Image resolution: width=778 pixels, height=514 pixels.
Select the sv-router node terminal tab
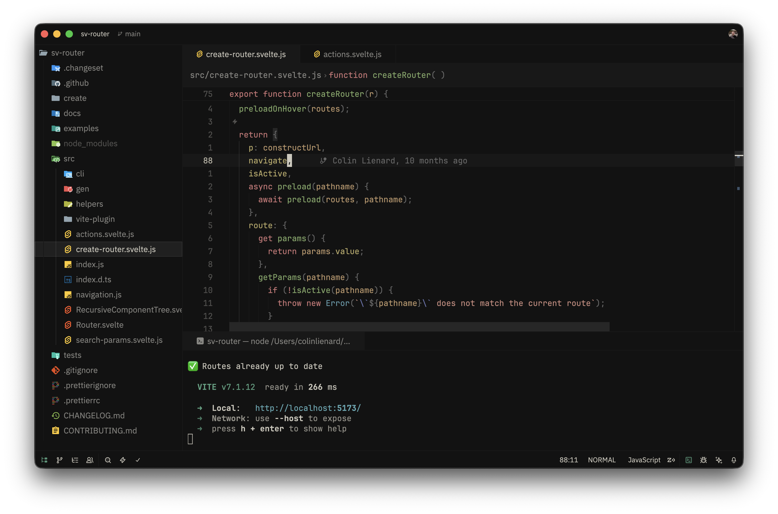(x=273, y=341)
